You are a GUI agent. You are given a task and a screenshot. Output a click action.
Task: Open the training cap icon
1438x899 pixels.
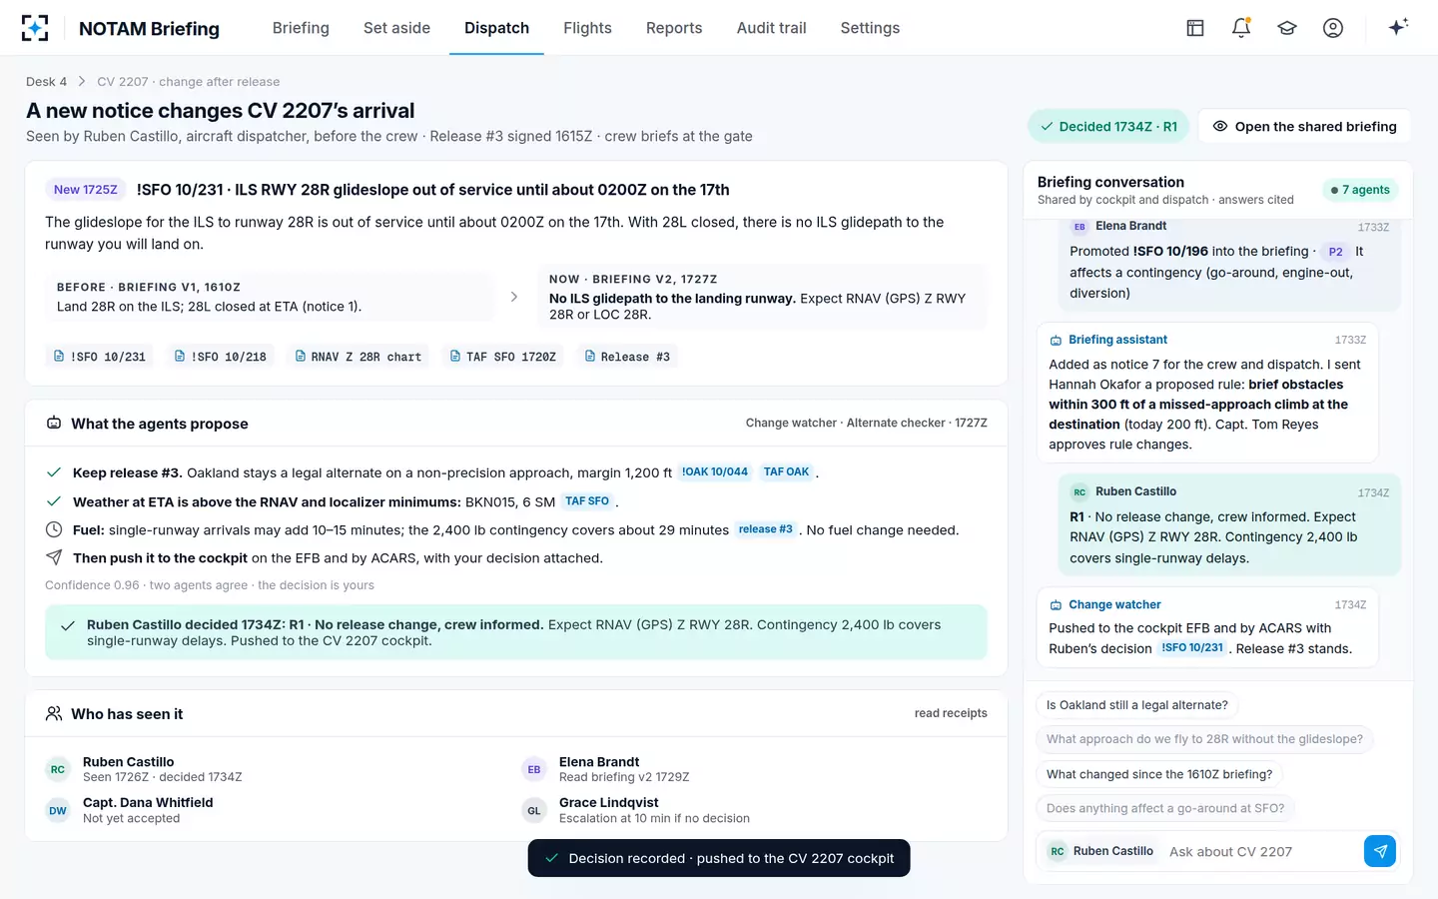(x=1287, y=28)
